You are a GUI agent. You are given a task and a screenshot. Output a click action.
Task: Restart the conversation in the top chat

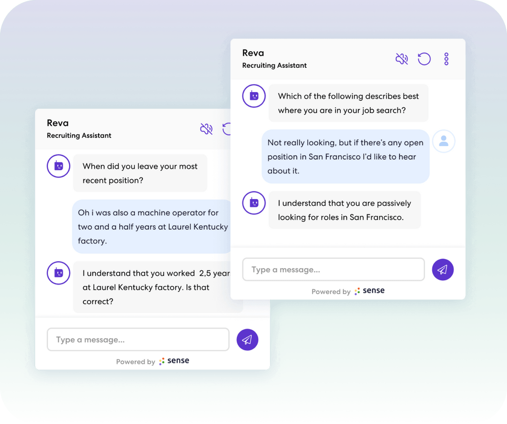[424, 59]
